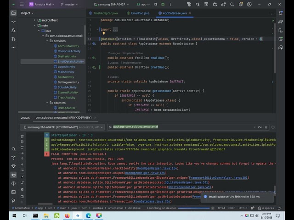Toggle soft-wrap in the logcat side toolbar

point(22,170)
